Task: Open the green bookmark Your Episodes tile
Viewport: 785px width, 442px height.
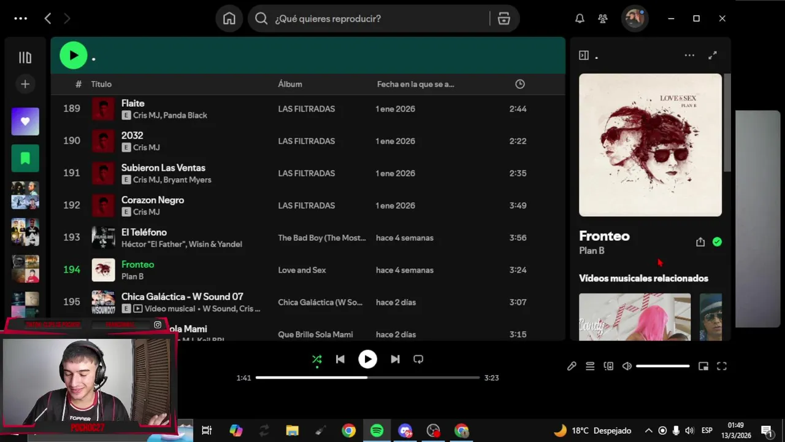Action: coord(25,158)
